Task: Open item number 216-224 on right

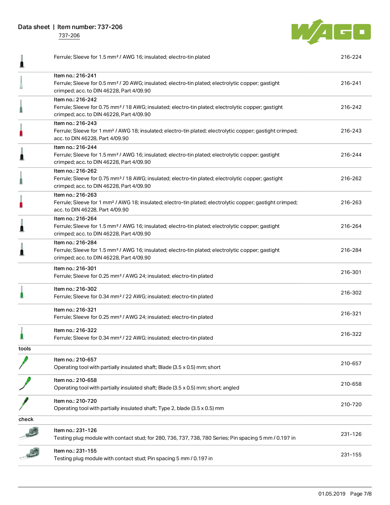Action: [x=351, y=57]
